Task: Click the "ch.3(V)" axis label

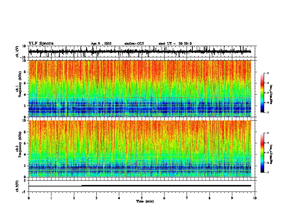Action: tap(17, 186)
